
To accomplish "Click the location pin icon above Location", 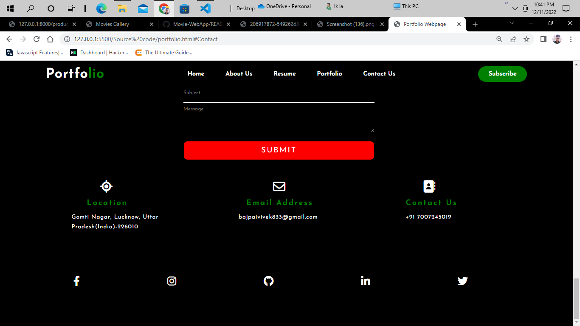I will [x=106, y=186].
